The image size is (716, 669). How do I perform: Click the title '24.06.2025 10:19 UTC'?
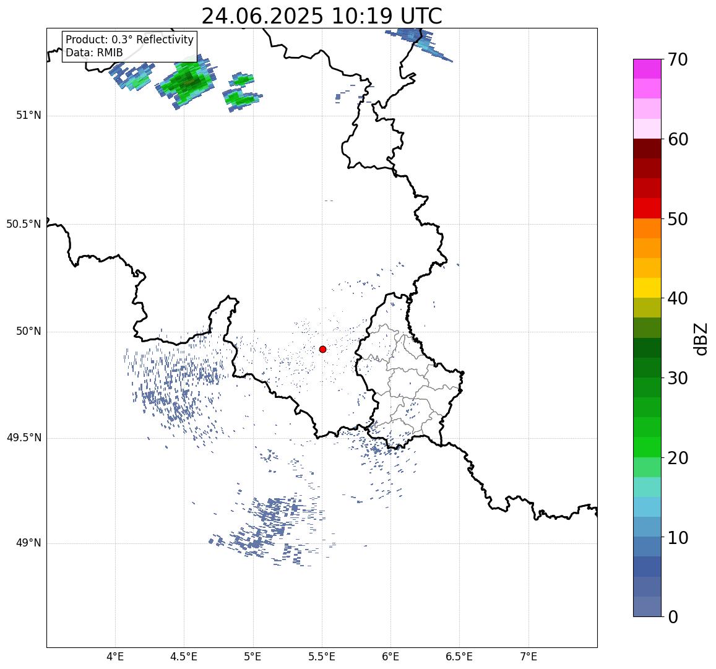pos(322,17)
